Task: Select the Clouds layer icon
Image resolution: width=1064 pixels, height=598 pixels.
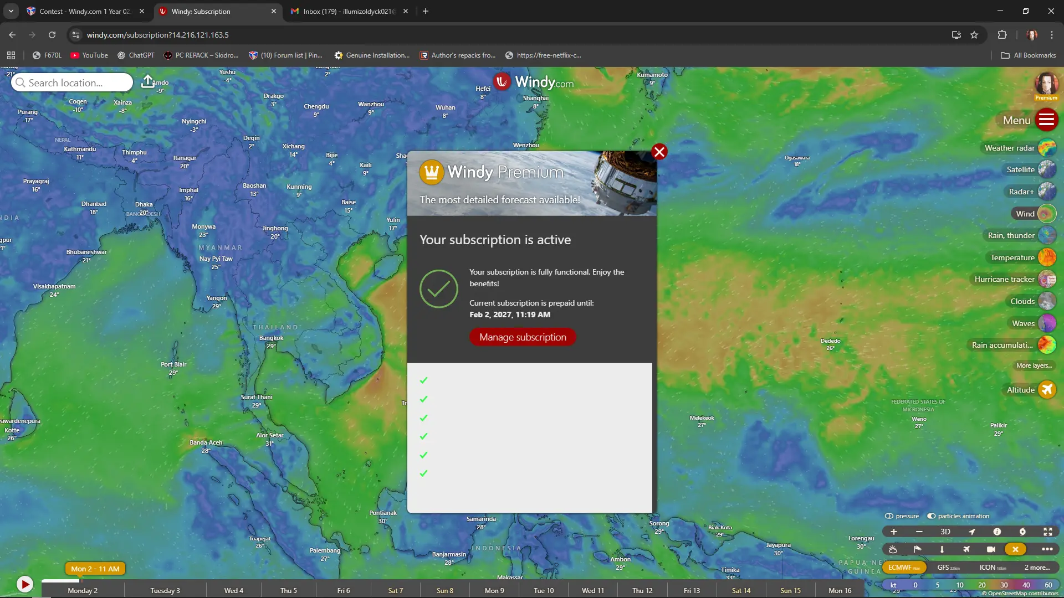Action: [x=1047, y=301]
